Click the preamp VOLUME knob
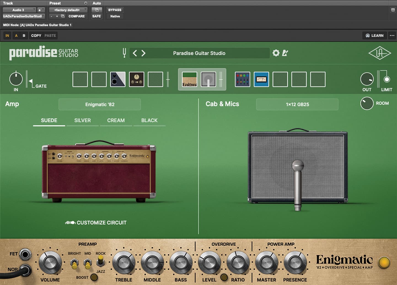Image resolution: width=397 pixels, height=285 pixels. 50,263
